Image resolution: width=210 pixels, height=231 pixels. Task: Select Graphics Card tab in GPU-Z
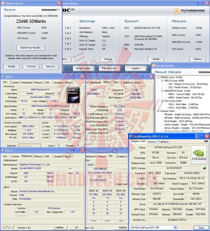pos(138,141)
